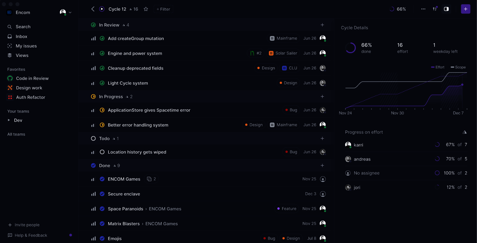Open the Design work favorite
The image size is (477, 243).
[x=28, y=88]
